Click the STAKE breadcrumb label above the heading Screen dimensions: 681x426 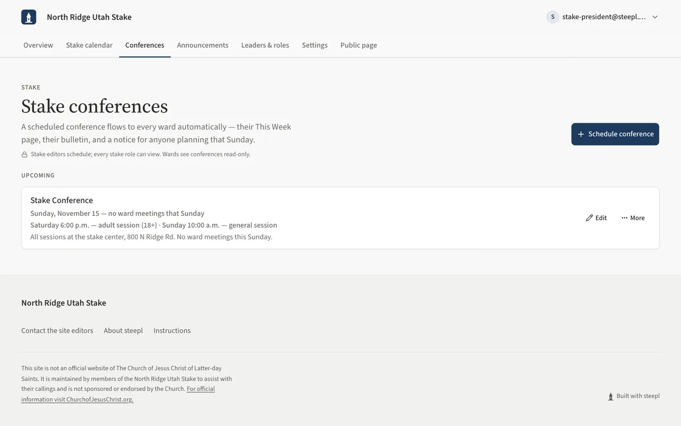[31, 87]
